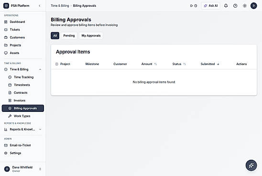Click the Time & Billing breadcrumb link

(60, 6)
